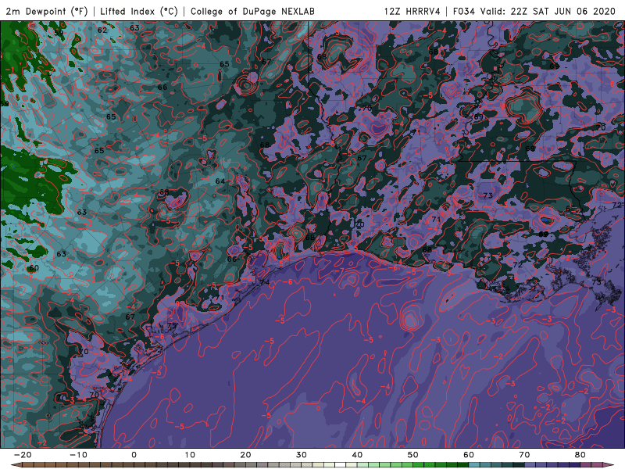
Task: Click the red "-7" lifted index contour label
Action: 339,270
